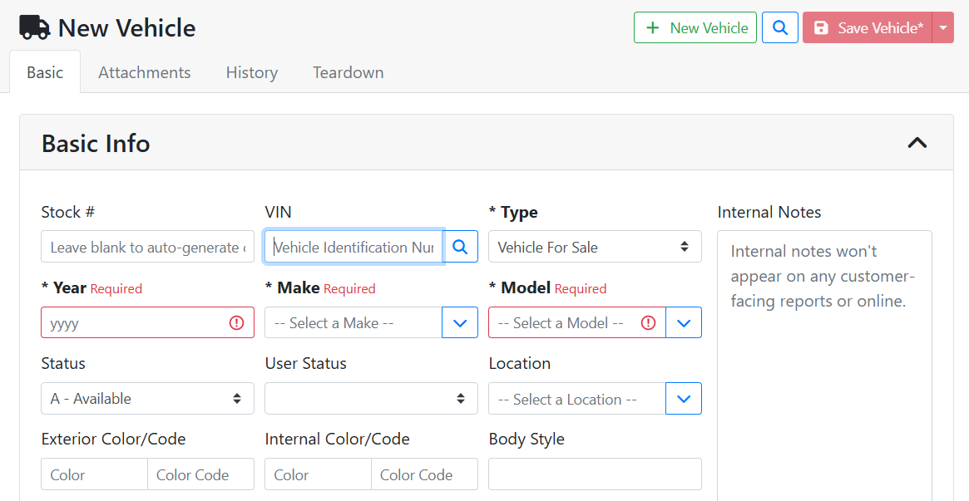The height and width of the screenshot is (501, 969).
Task: Switch to the Attachments tab
Action: 145,72
